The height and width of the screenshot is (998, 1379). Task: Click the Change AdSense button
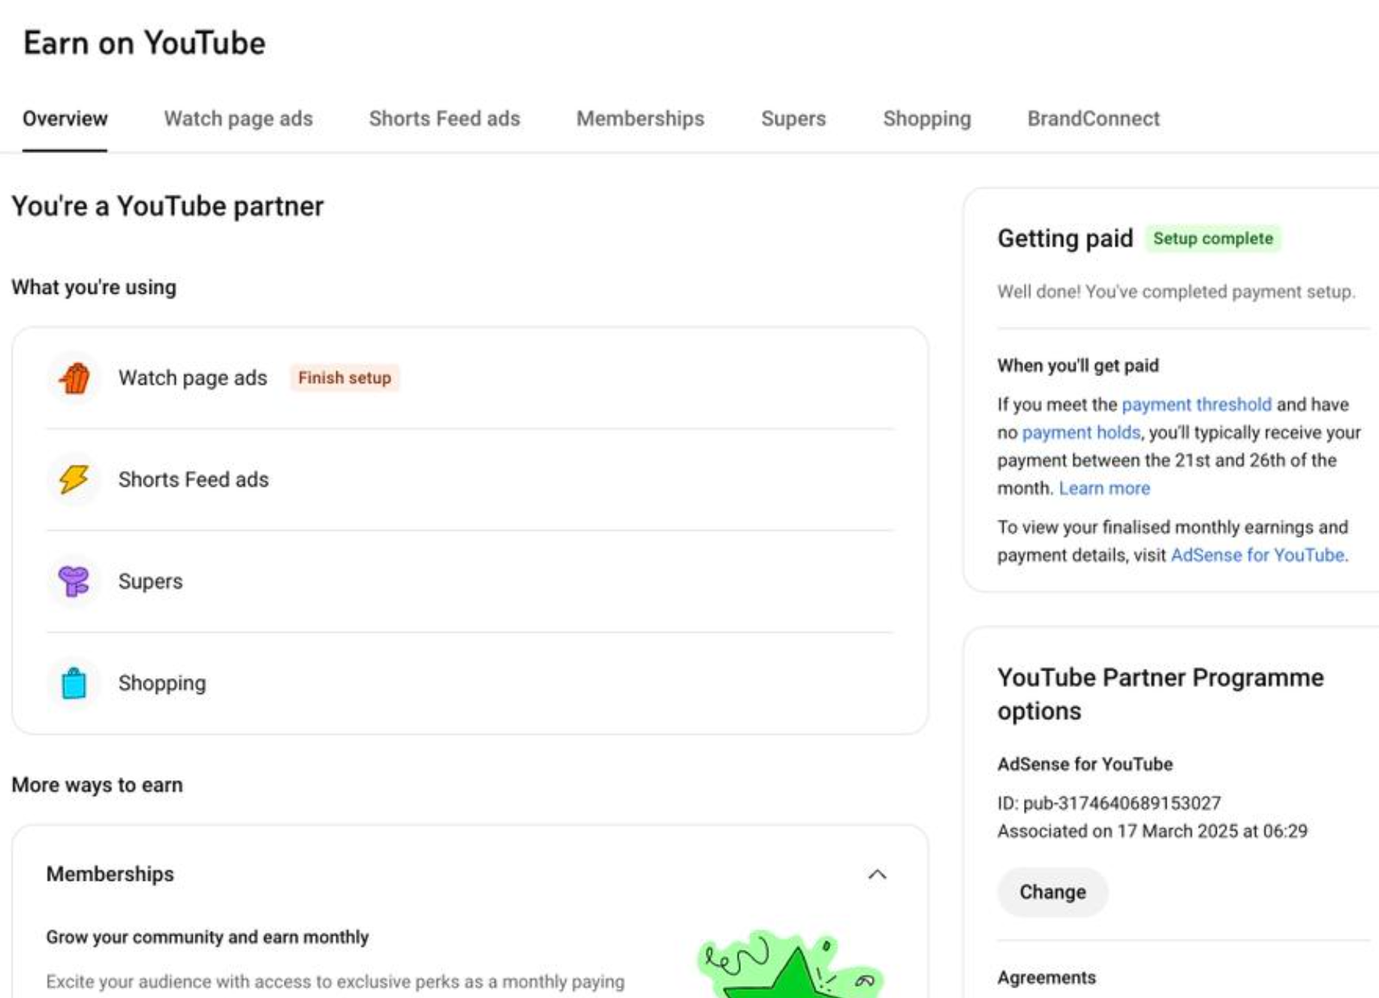pos(1052,892)
